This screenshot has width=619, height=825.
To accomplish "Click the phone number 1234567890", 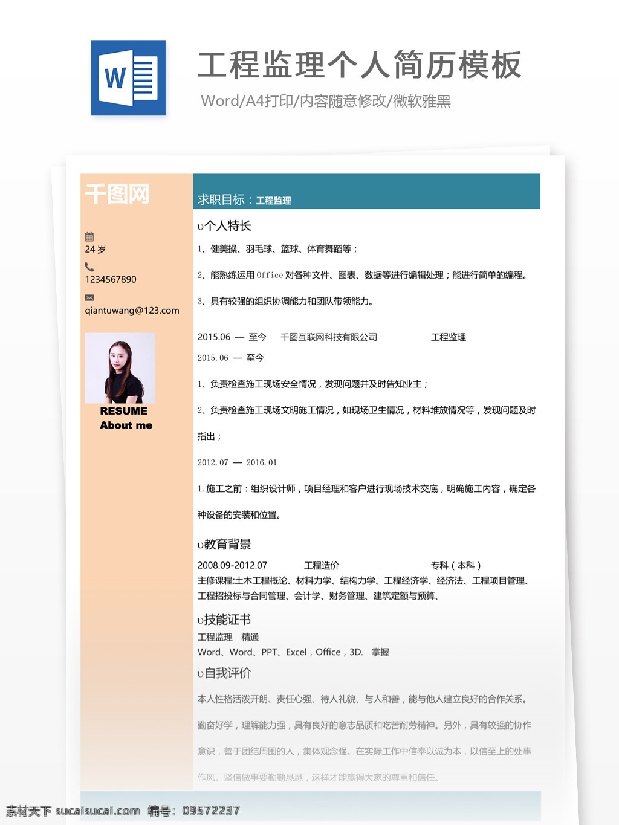I will coord(111,279).
